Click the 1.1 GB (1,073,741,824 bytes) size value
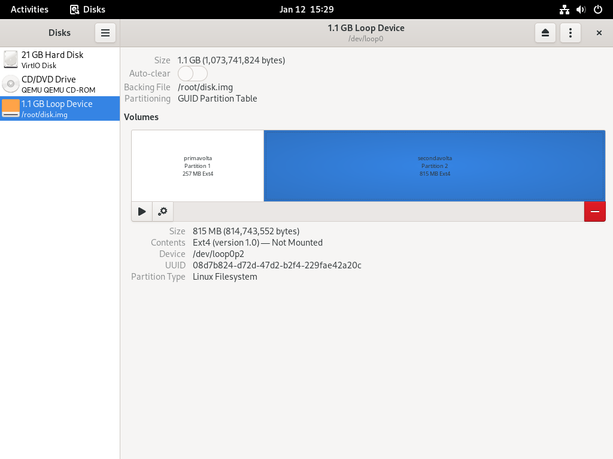The height and width of the screenshot is (459, 613). (232, 60)
